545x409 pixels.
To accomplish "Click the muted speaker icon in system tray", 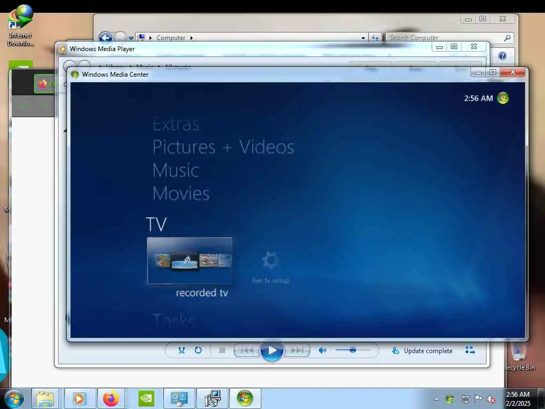I will click(x=491, y=399).
